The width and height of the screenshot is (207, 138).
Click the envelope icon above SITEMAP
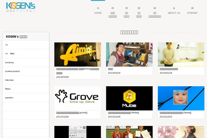[x=192, y=8]
